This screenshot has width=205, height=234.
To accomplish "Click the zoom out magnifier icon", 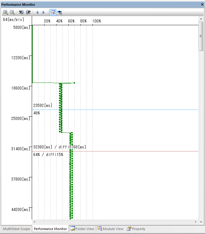I will click(x=12, y=12).
